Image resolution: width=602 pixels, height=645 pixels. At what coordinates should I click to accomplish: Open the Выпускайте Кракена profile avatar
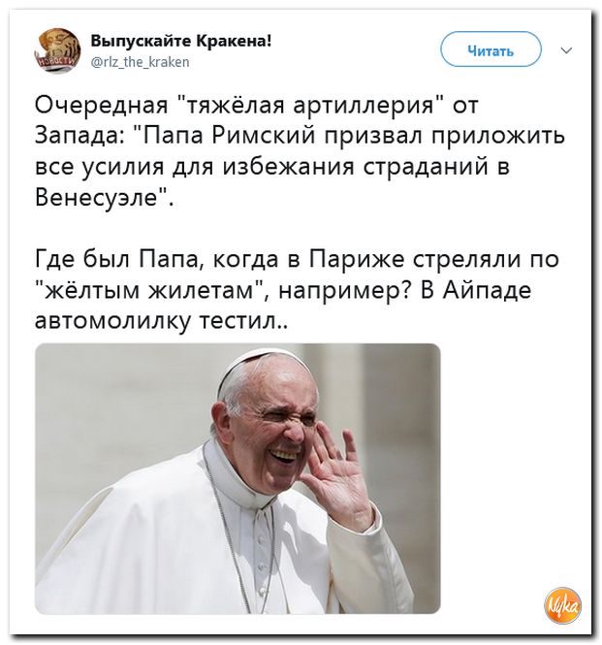[57, 50]
